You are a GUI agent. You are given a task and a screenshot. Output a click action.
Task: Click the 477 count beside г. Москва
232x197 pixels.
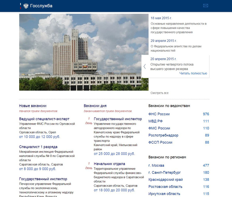coord(206,165)
